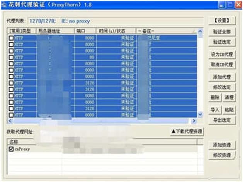Minimize the ProxyThorn window
The width and height of the screenshot is (243, 182).
pyautogui.click(x=222, y=5)
